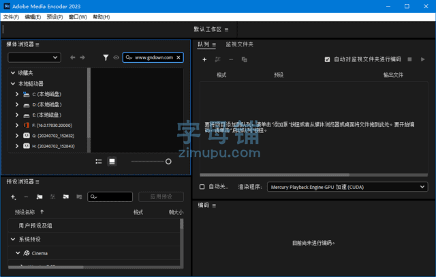
Task: Import presets icon
Action: pos(66,196)
